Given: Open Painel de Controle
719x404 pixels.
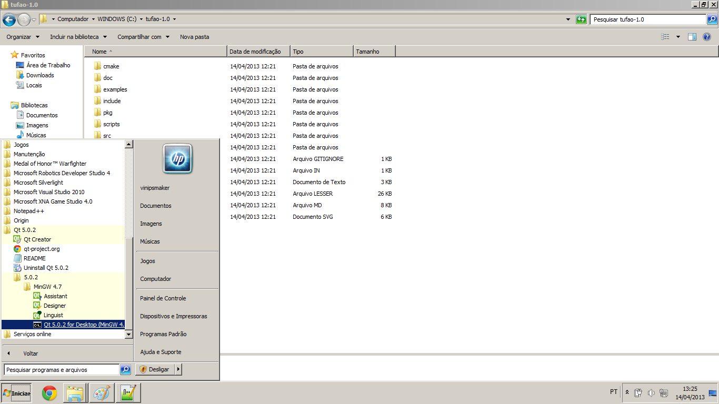Looking at the screenshot, I should pyautogui.click(x=163, y=298).
